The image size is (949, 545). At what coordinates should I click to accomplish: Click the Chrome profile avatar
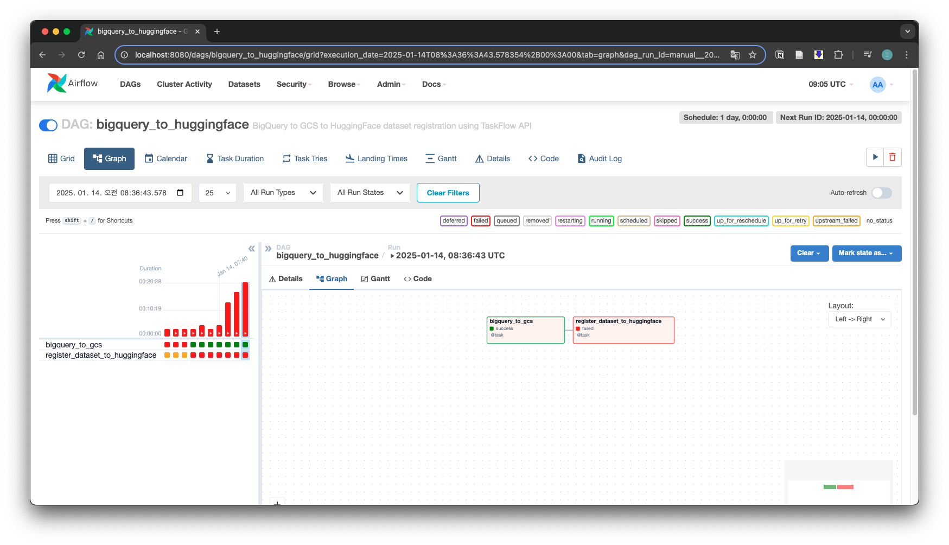click(887, 55)
